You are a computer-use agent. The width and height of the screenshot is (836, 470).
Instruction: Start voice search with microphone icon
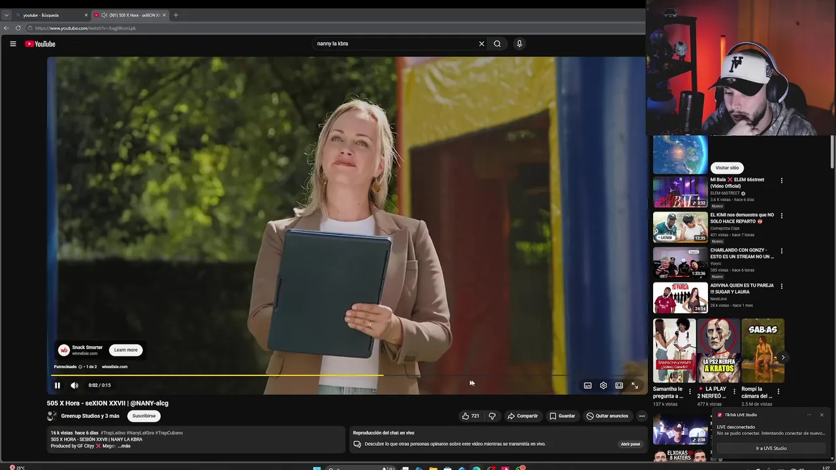519,44
